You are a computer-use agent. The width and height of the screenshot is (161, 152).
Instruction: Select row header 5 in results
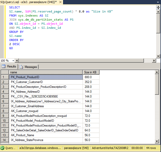[5, 96]
